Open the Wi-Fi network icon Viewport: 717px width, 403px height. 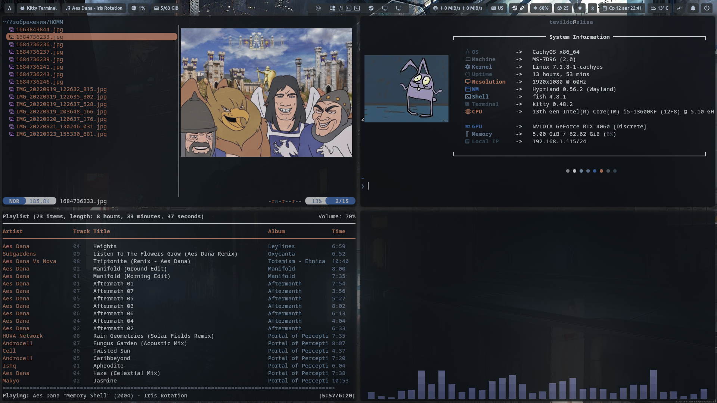pyautogui.click(x=580, y=8)
